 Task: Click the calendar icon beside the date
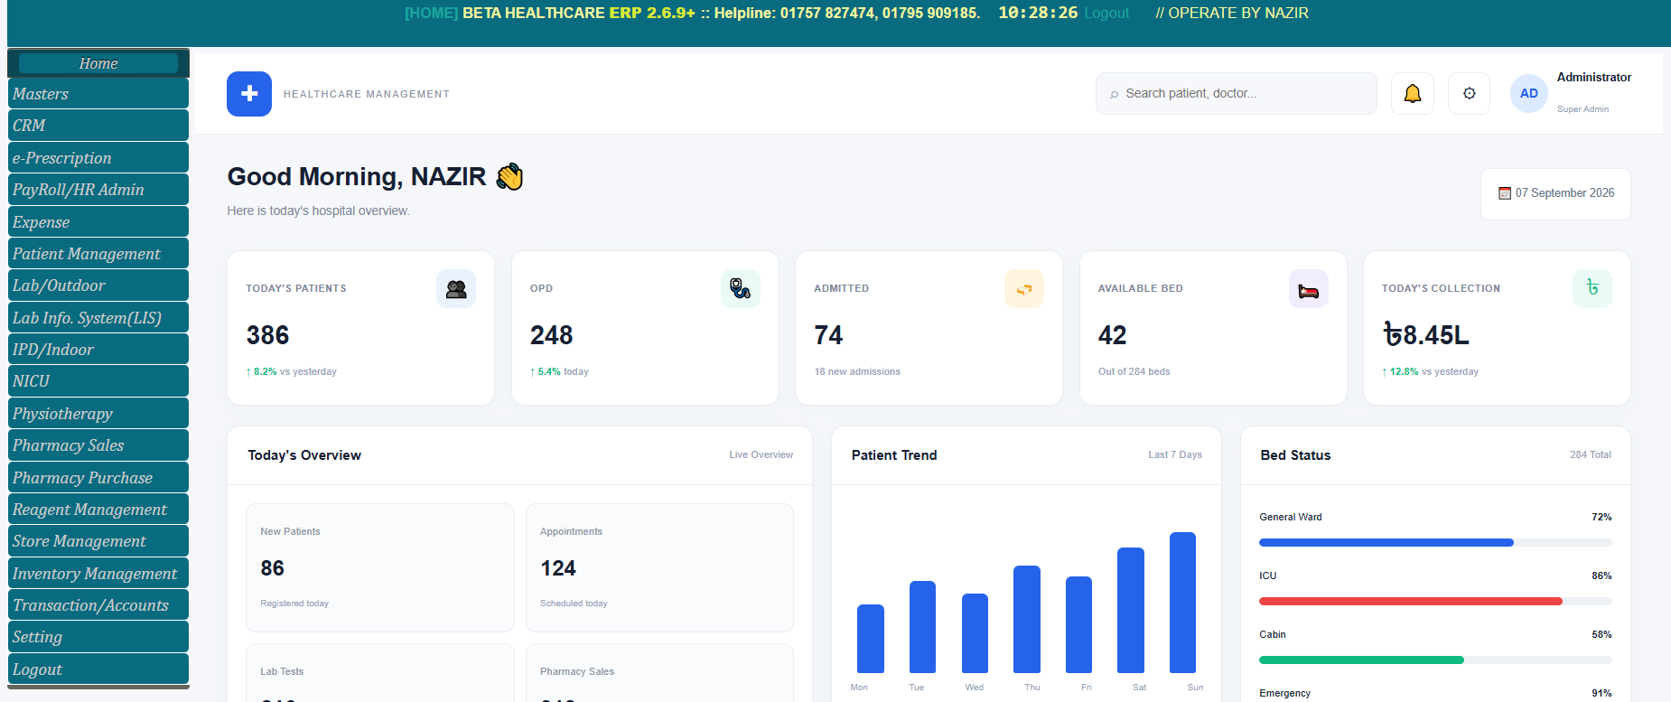tap(1505, 193)
